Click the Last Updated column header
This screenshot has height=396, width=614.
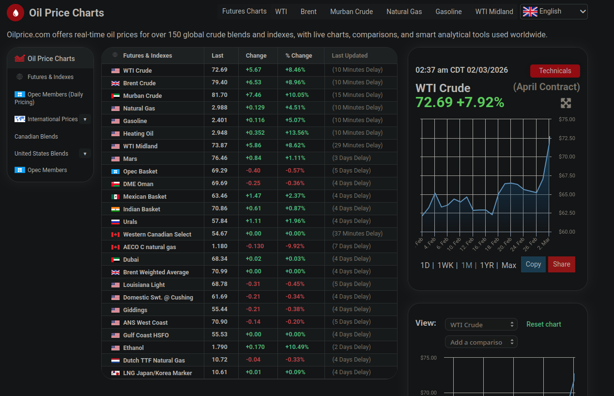tap(350, 56)
